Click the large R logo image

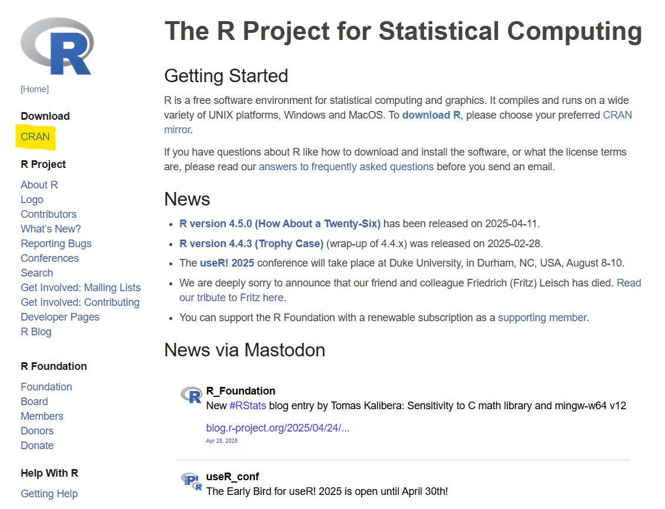click(57, 46)
